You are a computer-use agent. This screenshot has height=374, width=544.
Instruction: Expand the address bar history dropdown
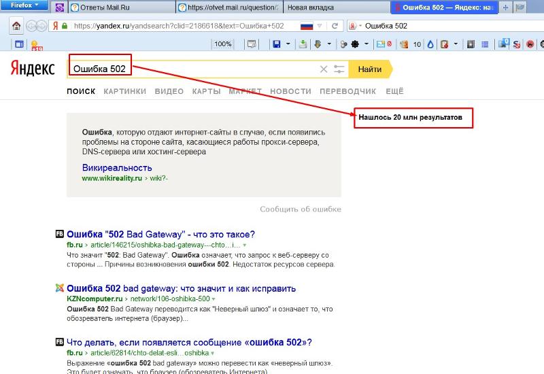point(320,26)
